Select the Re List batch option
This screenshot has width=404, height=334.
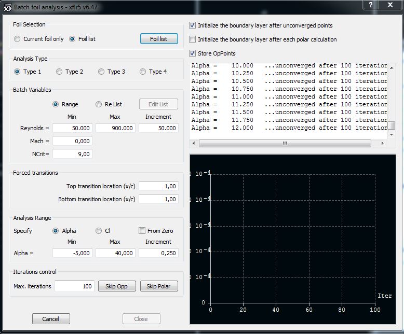click(x=99, y=104)
